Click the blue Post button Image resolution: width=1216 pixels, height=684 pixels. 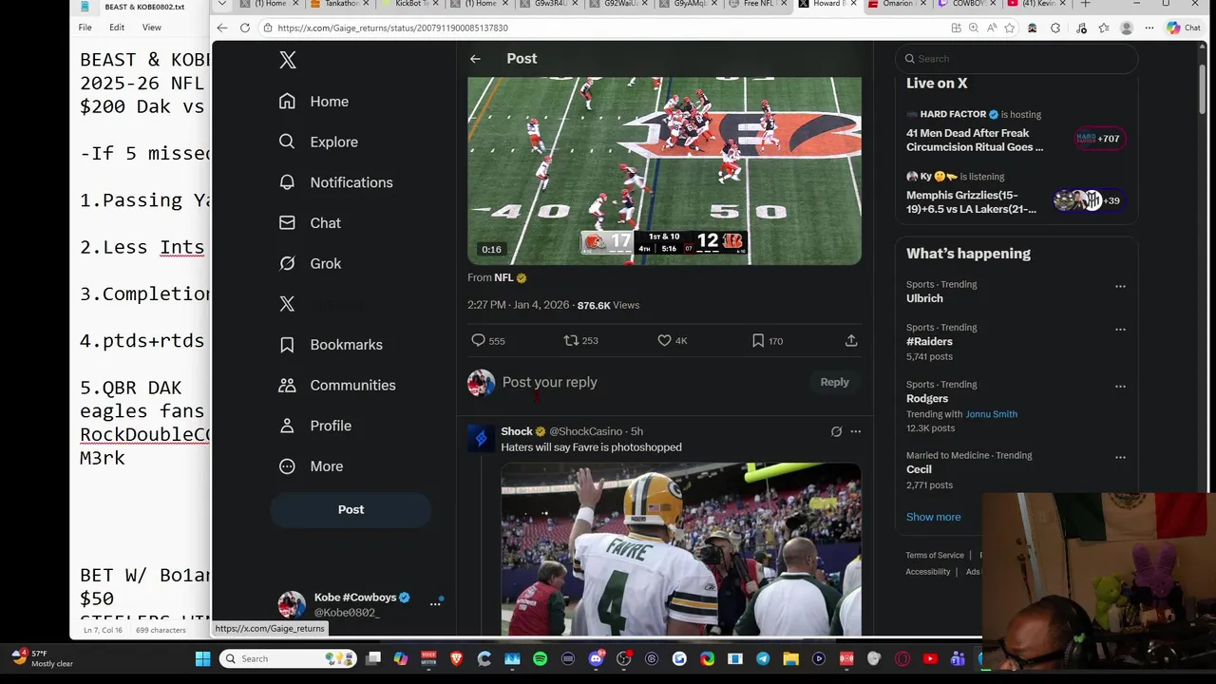tap(351, 509)
